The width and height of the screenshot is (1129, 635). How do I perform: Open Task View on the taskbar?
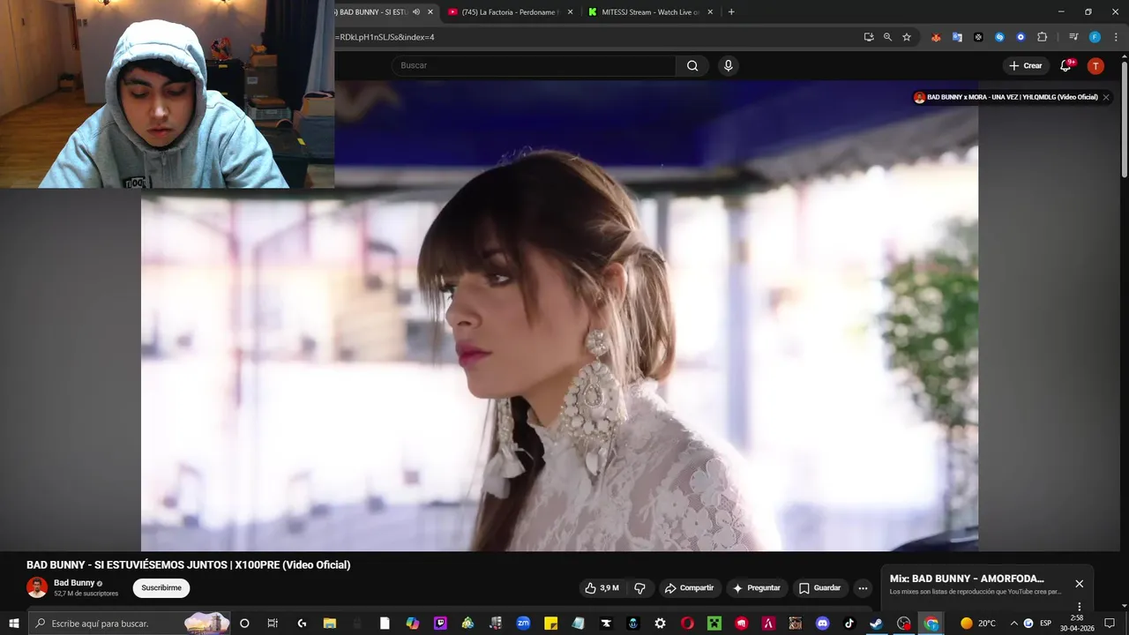click(x=273, y=624)
